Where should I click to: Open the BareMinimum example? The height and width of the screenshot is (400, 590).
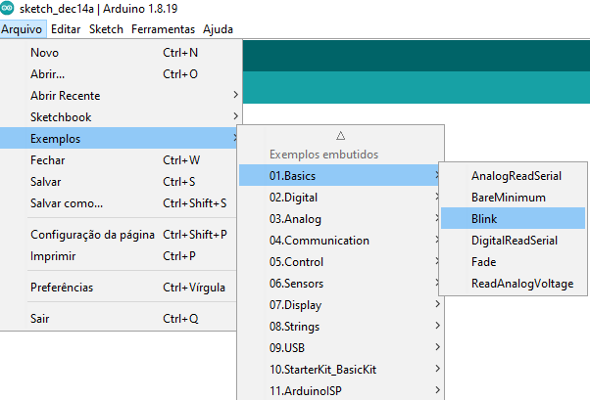click(514, 198)
